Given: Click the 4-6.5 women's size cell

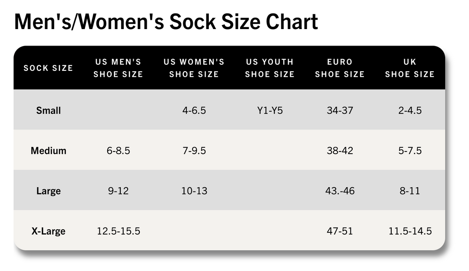Looking at the screenshot, I should [x=194, y=110].
